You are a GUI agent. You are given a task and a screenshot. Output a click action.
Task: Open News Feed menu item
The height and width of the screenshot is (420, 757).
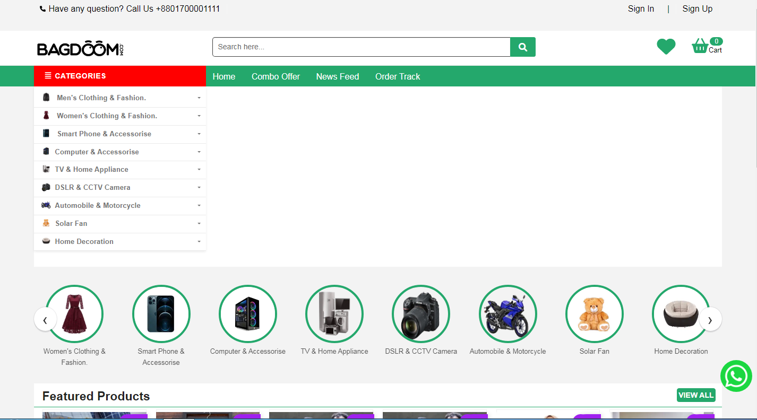tap(338, 76)
